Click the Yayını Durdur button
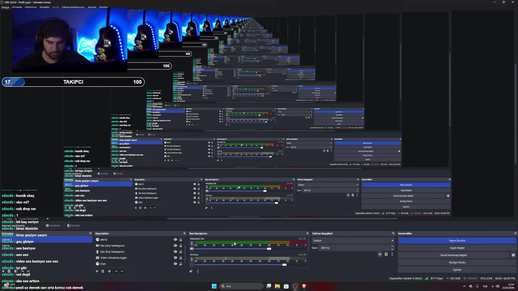 (457, 240)
